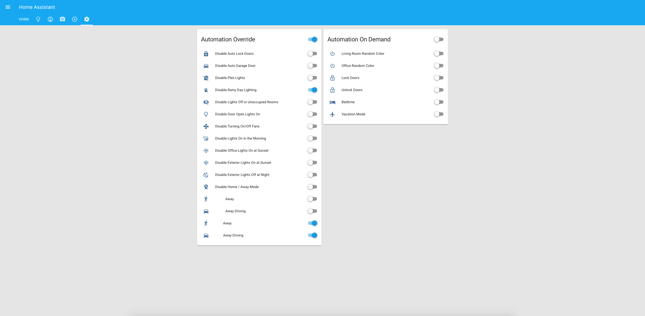Enable Vacation Mode switch
The width and height of the screenshot is (645, 316).
tap(439, 114)
